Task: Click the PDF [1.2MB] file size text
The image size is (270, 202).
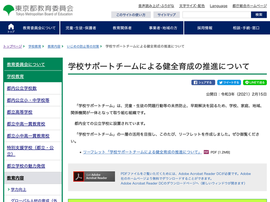Action: coord(220,152)
